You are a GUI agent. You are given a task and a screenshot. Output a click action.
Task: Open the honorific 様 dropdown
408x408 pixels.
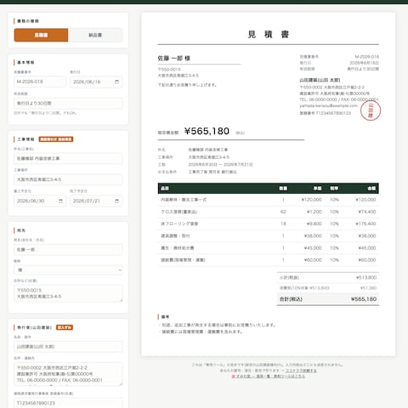[x=68, y=270]
